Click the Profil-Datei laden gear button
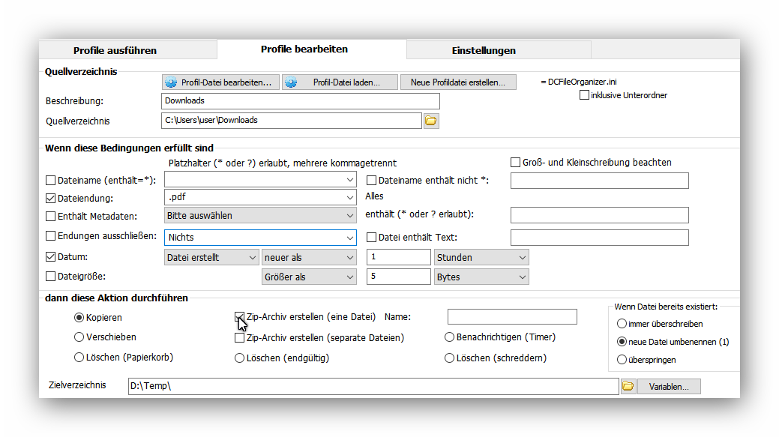779x437 pixels. pyautogui.click(x=340, y=82)
